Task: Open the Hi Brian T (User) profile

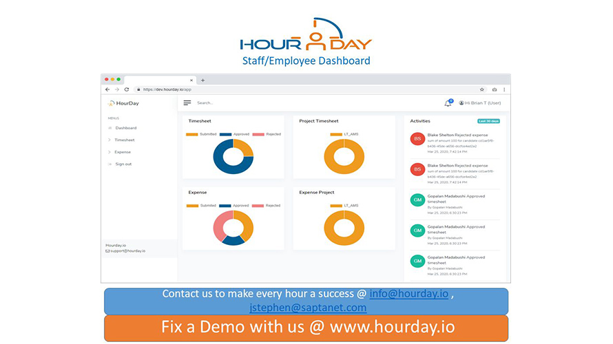Action: tap(479, 103)
